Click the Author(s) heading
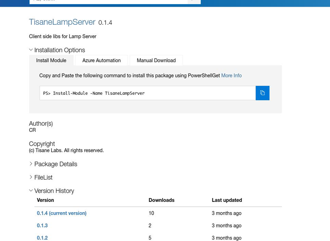Screen dimensions: 330x241 41,124
